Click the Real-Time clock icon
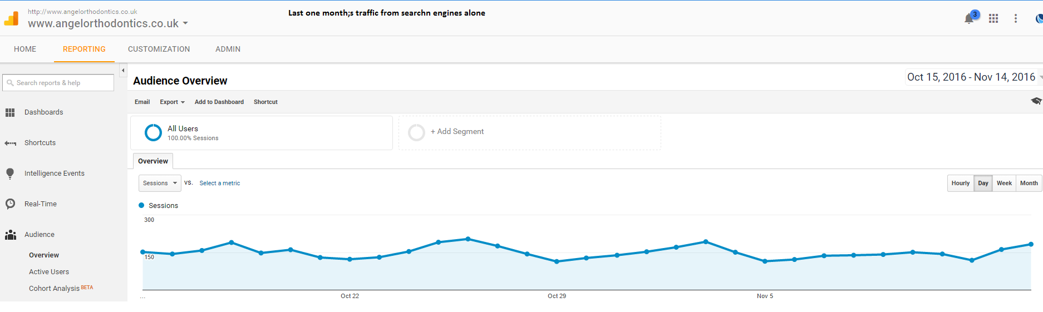 point(10,204)
